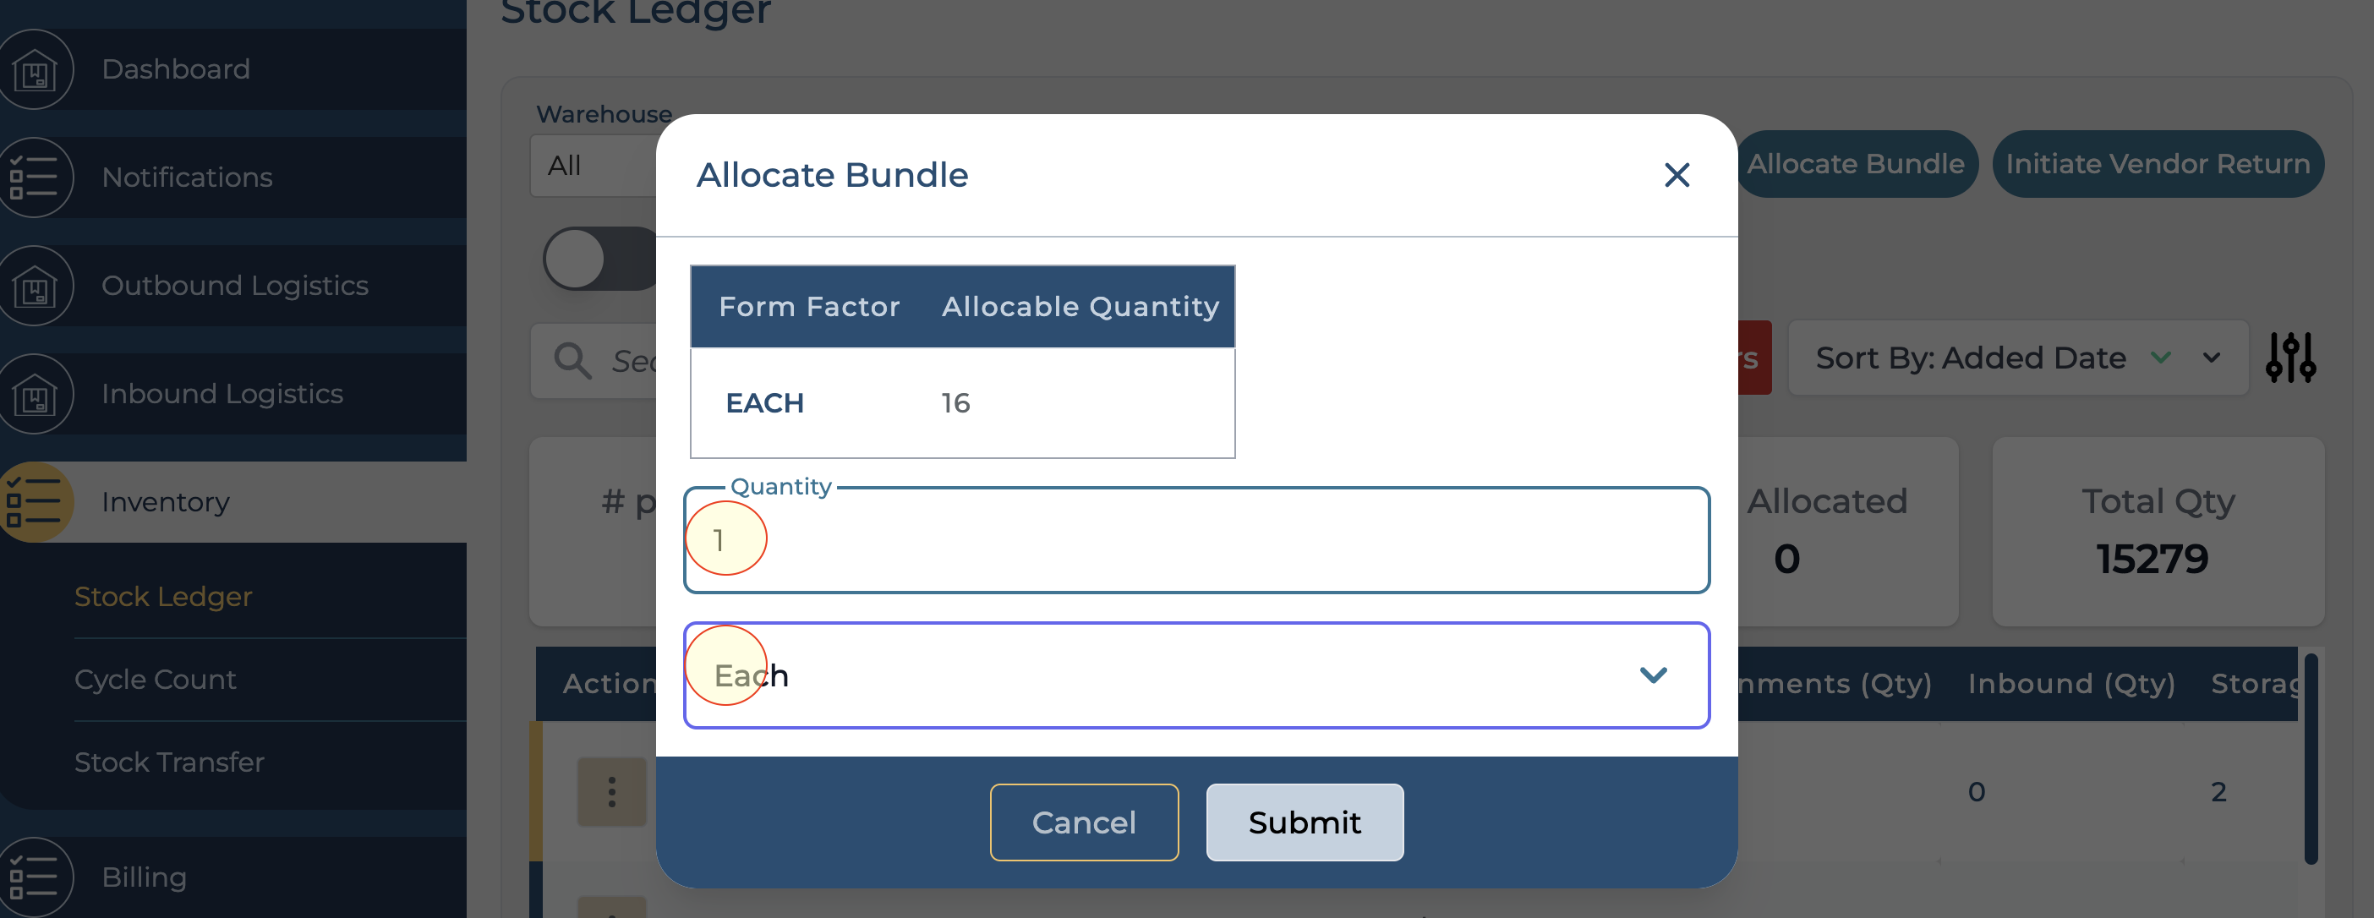Expand the Sort By Added Date dropdown
Screen dimensions: 2374x918
pyautogui.click(x=2210, y=358)
